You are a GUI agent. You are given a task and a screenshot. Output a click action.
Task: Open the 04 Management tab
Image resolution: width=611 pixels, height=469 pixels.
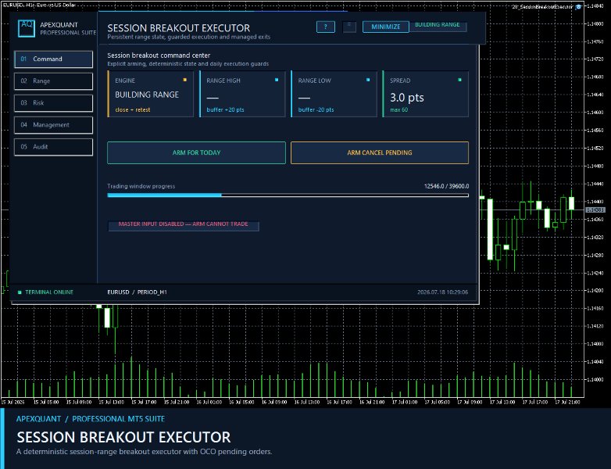coord(53,125)
